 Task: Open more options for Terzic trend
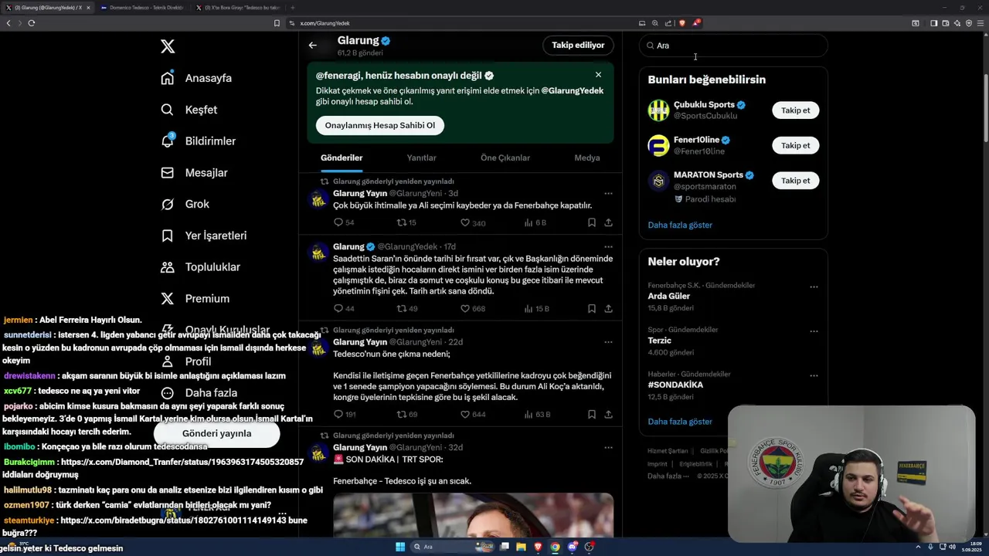pyautogui.click(x=814, y=331)
